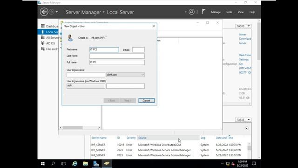This screenshot has height=168, width=298.
Task: Launch Internet Explorer from the taskbar
Action: point(74,164)
